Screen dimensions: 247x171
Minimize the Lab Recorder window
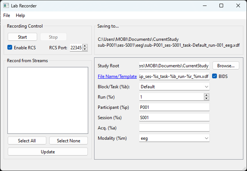(x=205, y=6)
